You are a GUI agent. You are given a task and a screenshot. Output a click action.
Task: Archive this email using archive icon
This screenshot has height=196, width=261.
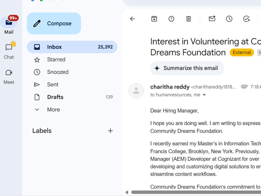[154, 19]
